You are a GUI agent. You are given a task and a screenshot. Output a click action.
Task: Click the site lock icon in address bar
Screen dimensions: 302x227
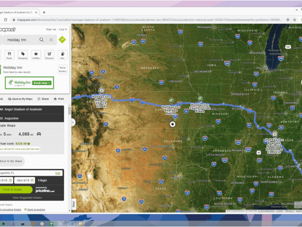point(14,20)
